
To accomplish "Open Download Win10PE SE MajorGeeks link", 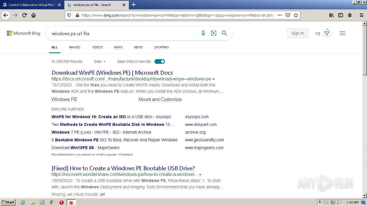I will (85, 148).
